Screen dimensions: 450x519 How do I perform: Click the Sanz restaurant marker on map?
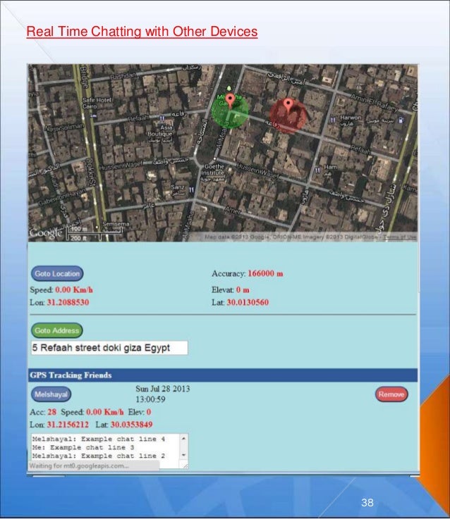pos(191,190)
